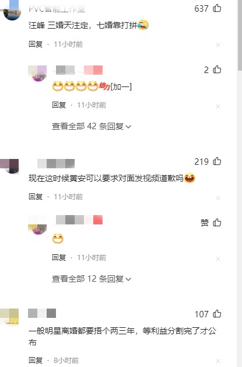The width and height of the screenshot is (242, 367).
Task: Open the avatar of the 黄安 commenter
Action: (9, 166)
